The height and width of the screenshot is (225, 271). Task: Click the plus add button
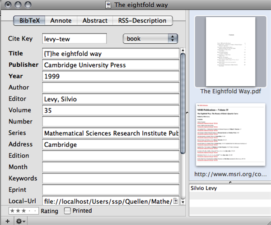[7, 221]
